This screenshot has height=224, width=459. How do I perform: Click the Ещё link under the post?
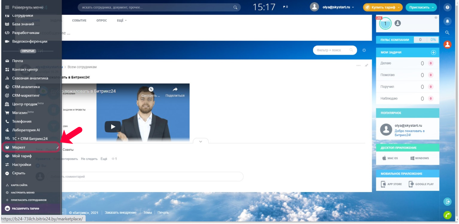(104, 159)
